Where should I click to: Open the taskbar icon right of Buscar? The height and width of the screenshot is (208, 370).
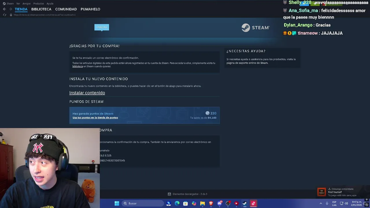click(169, 203)
